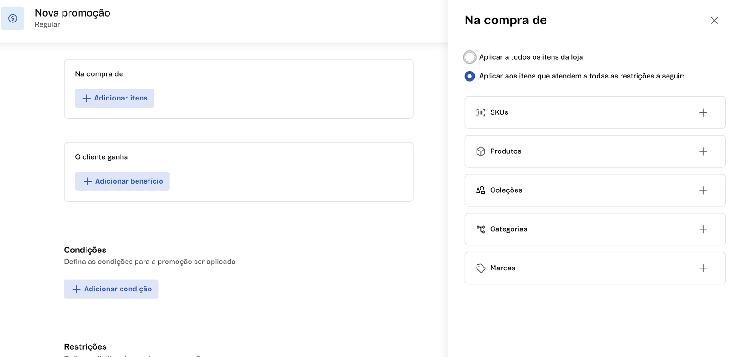736x357 pixels.
Task: Open the Categorias label text
Action: pyautogui.click(x=509, y=229)
